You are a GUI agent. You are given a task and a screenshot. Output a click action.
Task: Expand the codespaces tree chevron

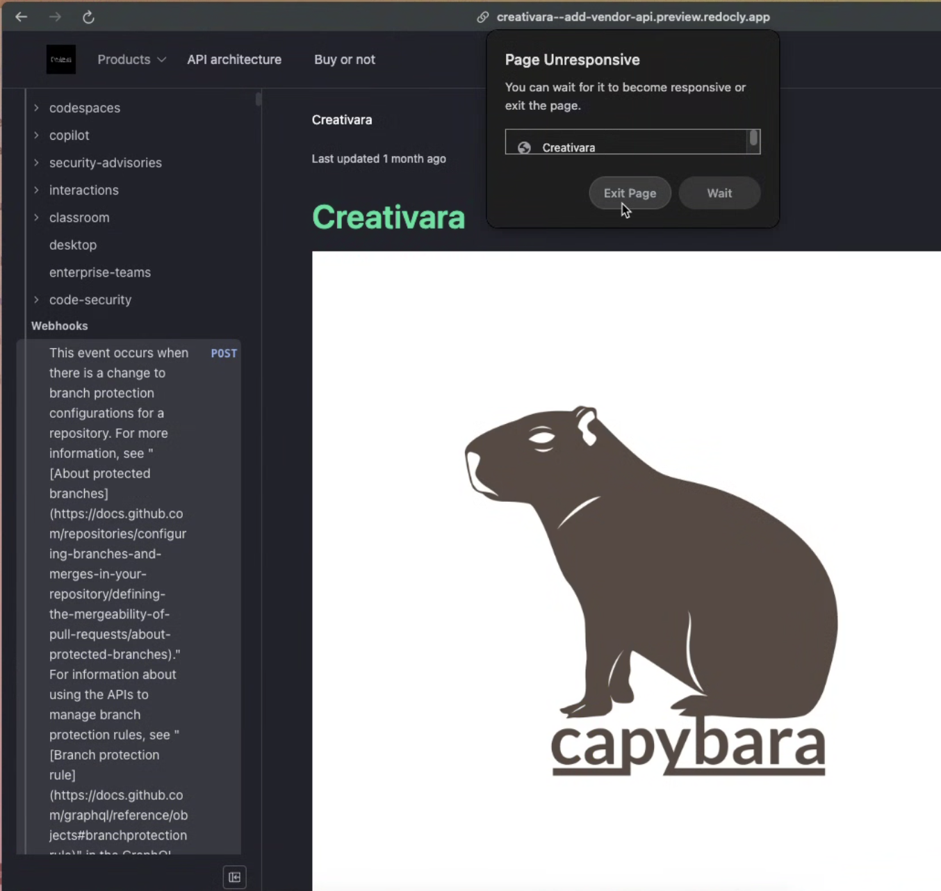pyautogui.click(x=36, y=108)
